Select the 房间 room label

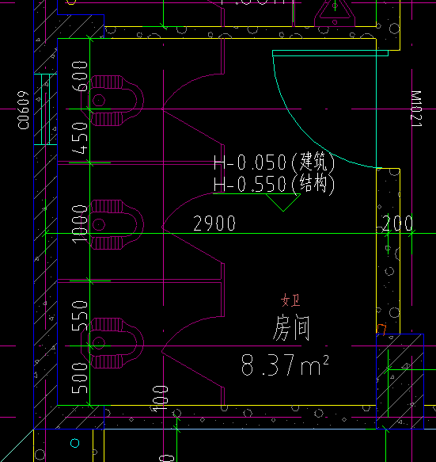(x=291, y=328)
